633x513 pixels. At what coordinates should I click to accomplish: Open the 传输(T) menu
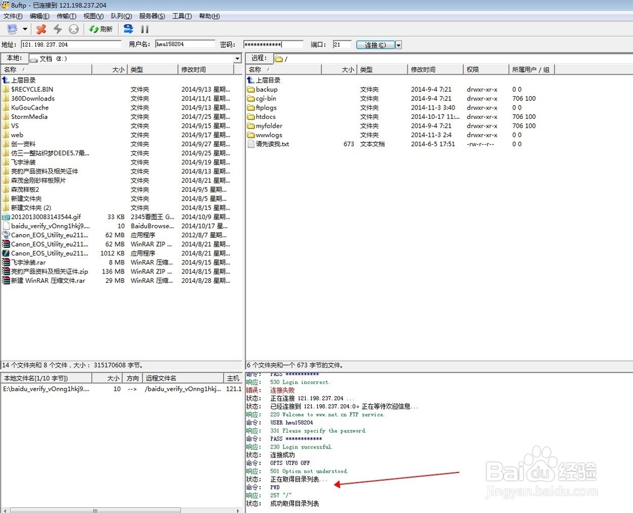(66, 16)
